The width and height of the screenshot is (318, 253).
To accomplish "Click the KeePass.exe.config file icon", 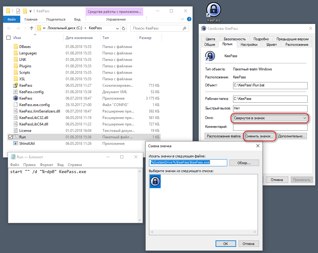I will pos(16,105).
